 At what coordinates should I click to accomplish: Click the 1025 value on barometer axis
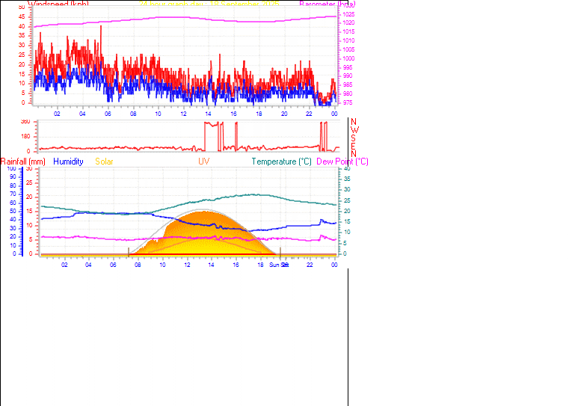coord(348,15)
